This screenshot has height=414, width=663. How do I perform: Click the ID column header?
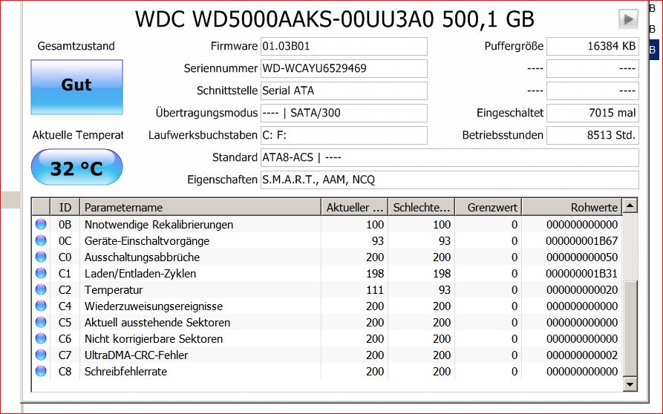click(65, 207)
